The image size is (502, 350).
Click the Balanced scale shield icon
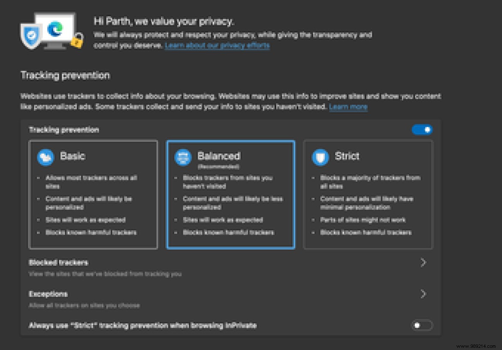183,157
